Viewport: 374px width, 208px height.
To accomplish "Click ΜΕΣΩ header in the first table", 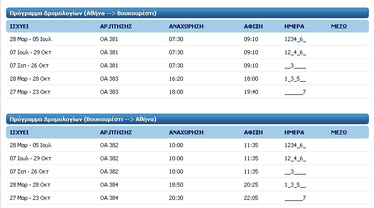I will (x=339, y=26).
